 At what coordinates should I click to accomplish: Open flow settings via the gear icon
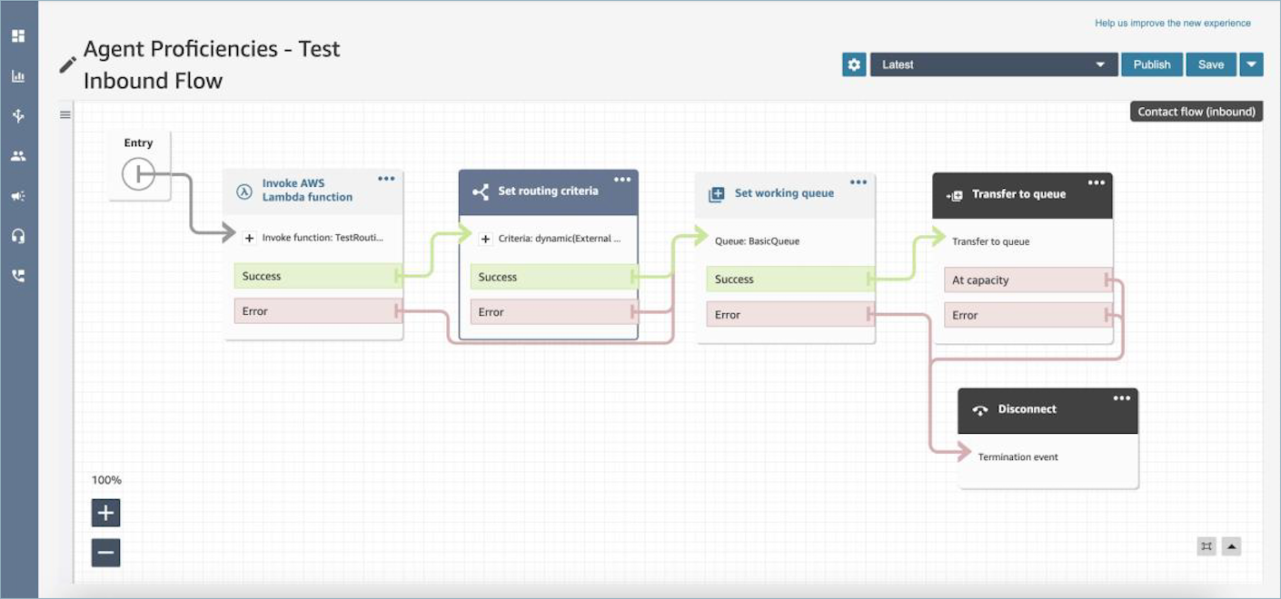coord(853,64)
